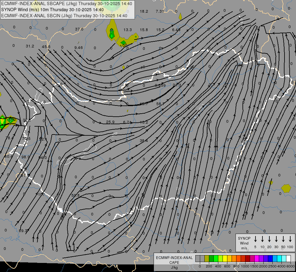Click the 107 value on map

tap(41, 194)
